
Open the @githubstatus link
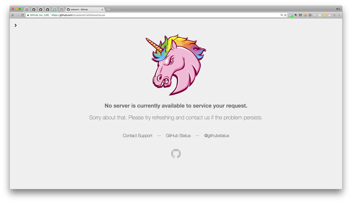tap(217, 136)
